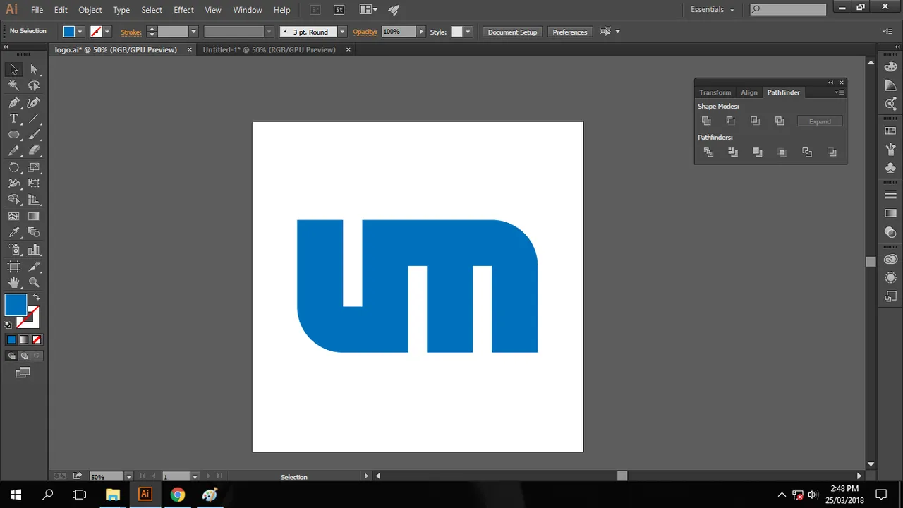Select the Paintbrush tool
This screenshot has height=508, width=903.
point(34,135)
